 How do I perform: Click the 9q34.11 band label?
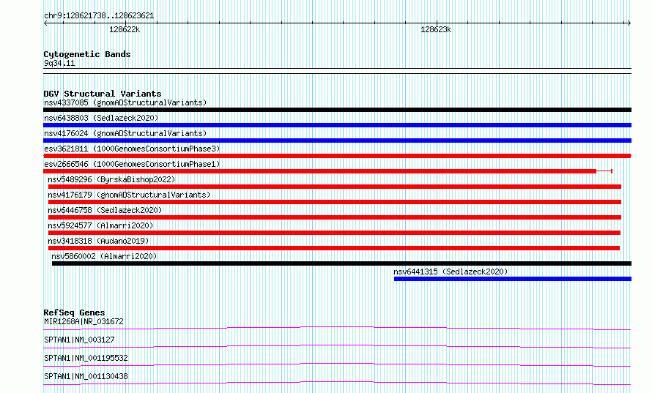click(59, 63)
